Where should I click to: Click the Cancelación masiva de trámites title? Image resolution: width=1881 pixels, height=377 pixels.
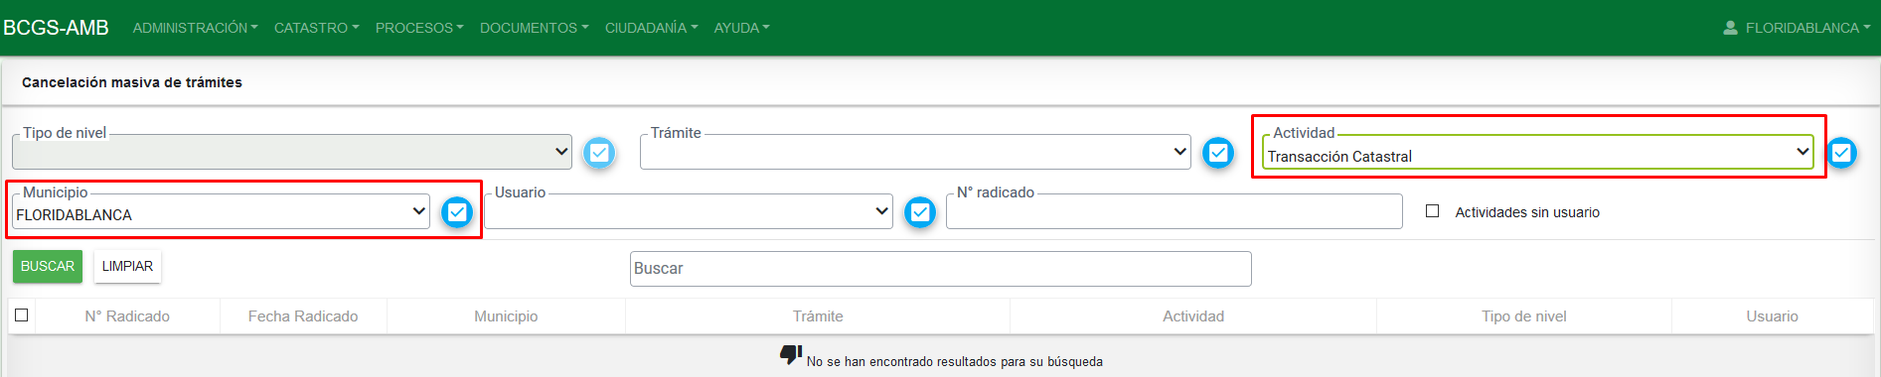pyautogui.click(x=132, y=82)
